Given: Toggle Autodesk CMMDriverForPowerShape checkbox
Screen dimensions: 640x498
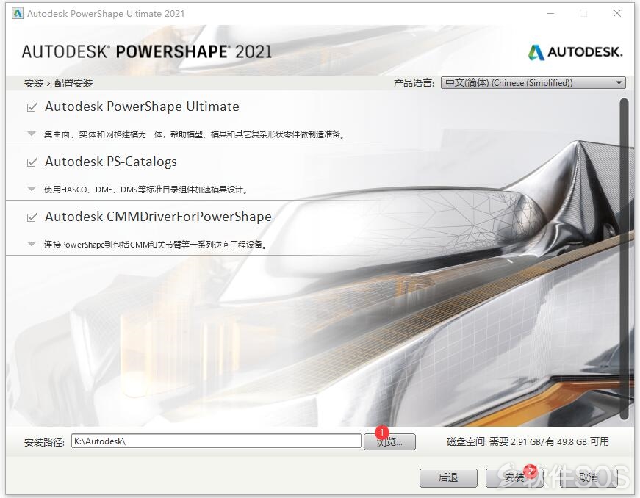Looking at the screenshot, I should tap(32, 217).
